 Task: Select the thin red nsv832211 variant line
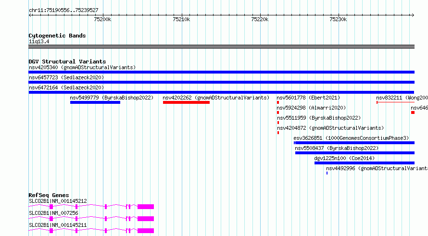(395, 102)
